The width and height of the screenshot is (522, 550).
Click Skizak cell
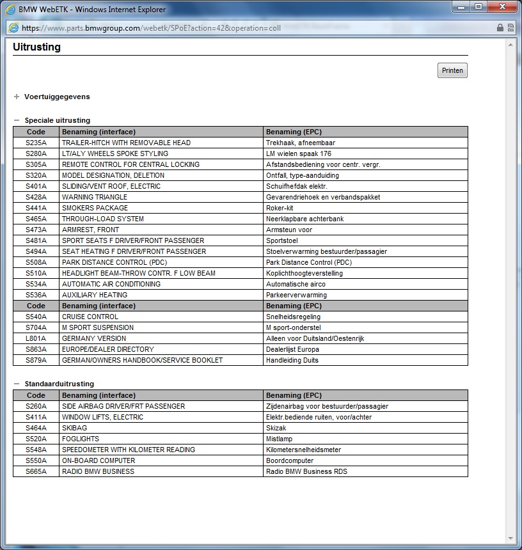point(365,428)
